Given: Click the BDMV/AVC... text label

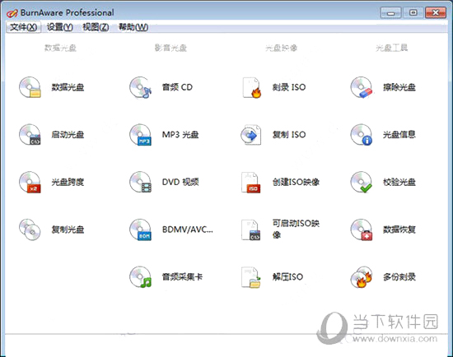Looking at the screenshot, I should pos(188,229).
